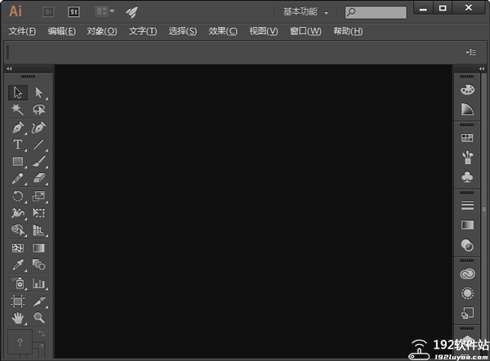490x361 pixels.
Task: Open the 帮助(H) menu
Action: point(348,31)
